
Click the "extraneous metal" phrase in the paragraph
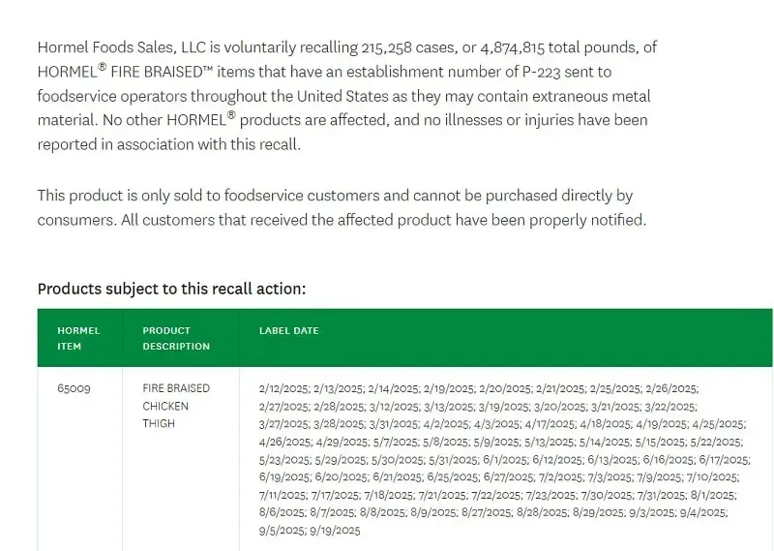pyautogui.click(x=590, y=96)
